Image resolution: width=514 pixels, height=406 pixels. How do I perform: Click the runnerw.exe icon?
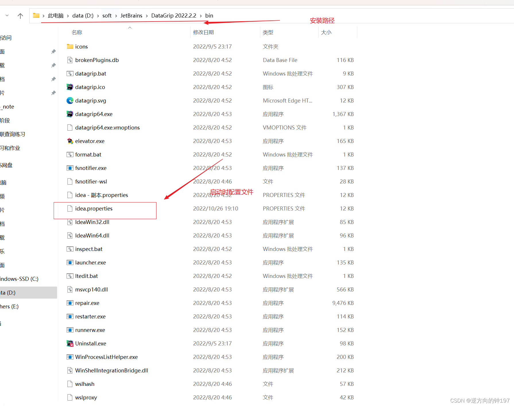(70, 330)
